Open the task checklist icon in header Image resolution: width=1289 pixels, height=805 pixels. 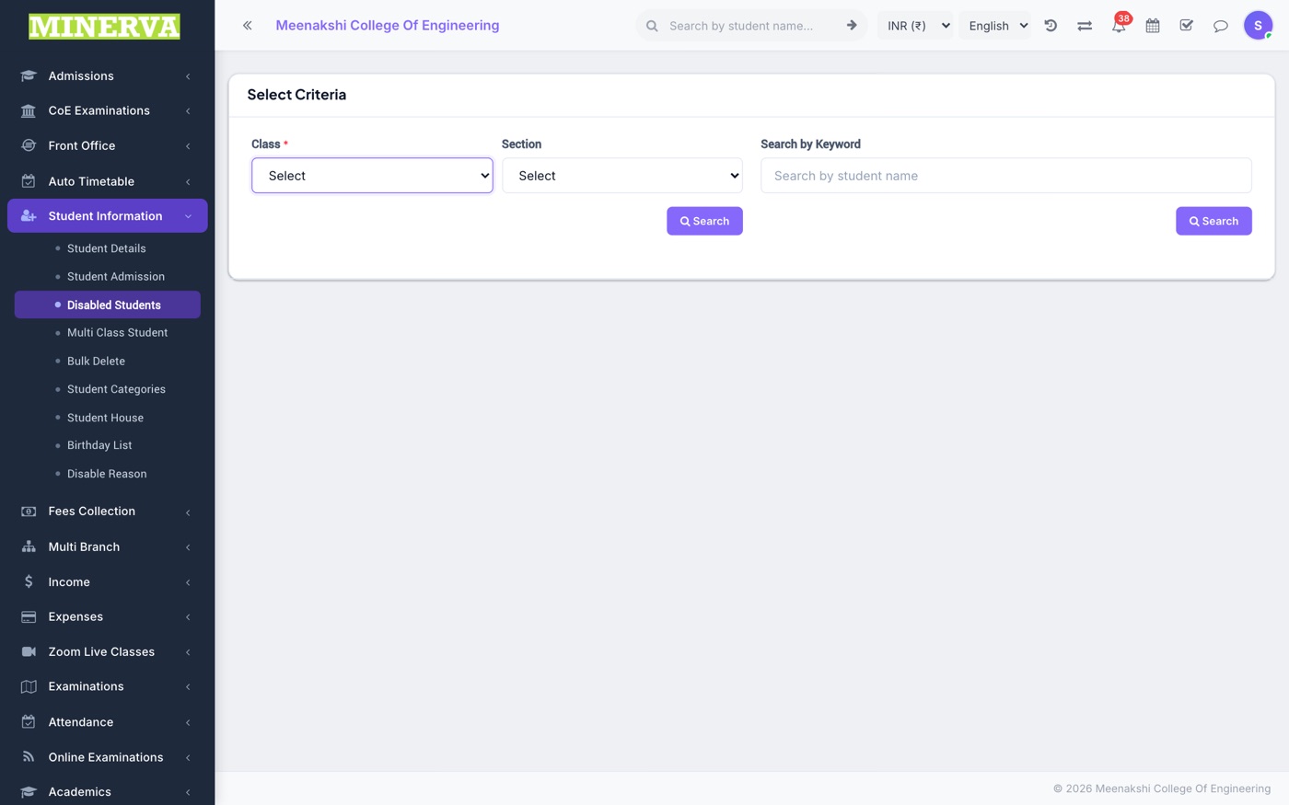pyautogui.click(x=1187, y=26)
